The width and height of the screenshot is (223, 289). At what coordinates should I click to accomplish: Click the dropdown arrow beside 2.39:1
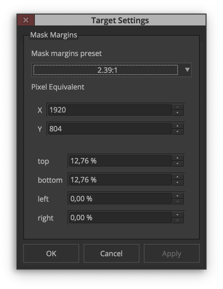tap(187, 70)
